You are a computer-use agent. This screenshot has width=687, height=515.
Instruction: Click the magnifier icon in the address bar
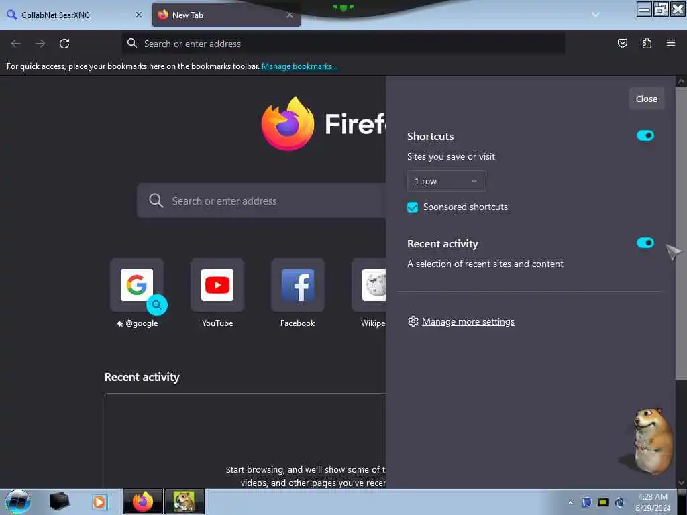[132, 43]
